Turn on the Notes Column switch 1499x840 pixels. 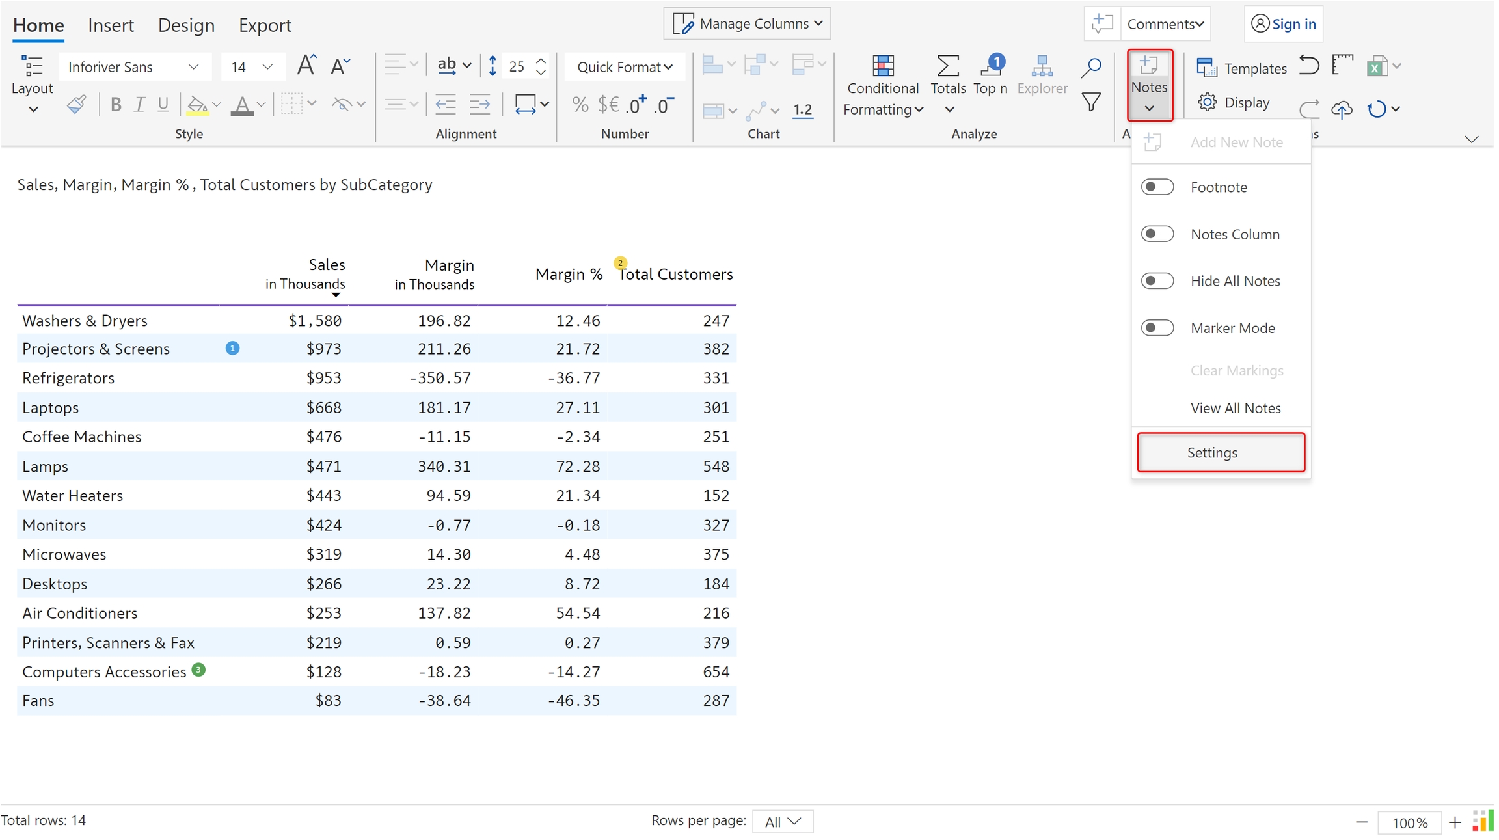point(1157,234)
